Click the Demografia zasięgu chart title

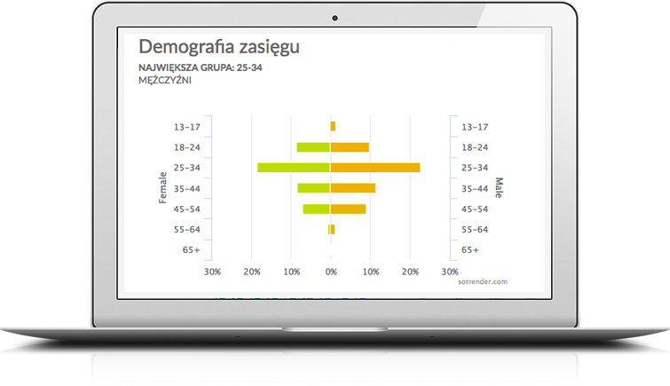click(219, 48)
